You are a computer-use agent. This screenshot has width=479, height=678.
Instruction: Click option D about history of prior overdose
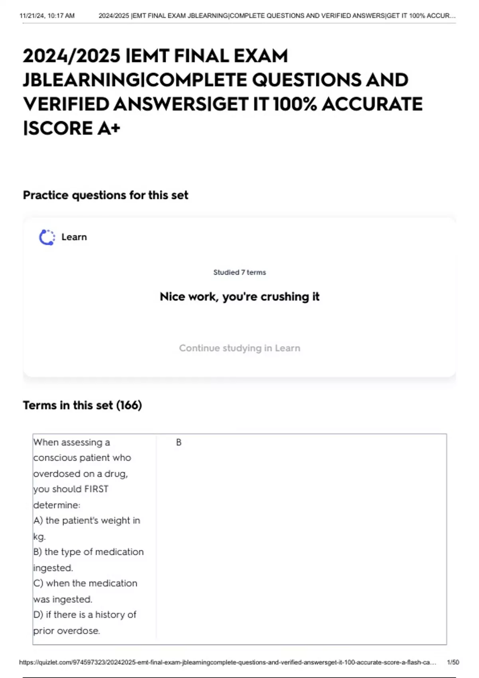(x=85, y=623)
